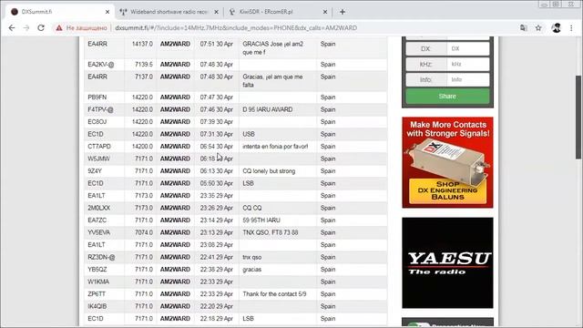Open the Chrome profile avatar
The height and width of the screenshot is (328, 583).
[557, 28]
